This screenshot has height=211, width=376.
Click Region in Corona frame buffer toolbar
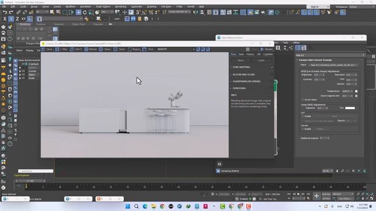tap(134, 49)
